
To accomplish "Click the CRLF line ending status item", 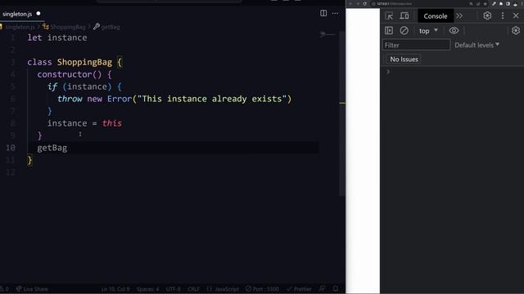I will (x=193, y=289).
